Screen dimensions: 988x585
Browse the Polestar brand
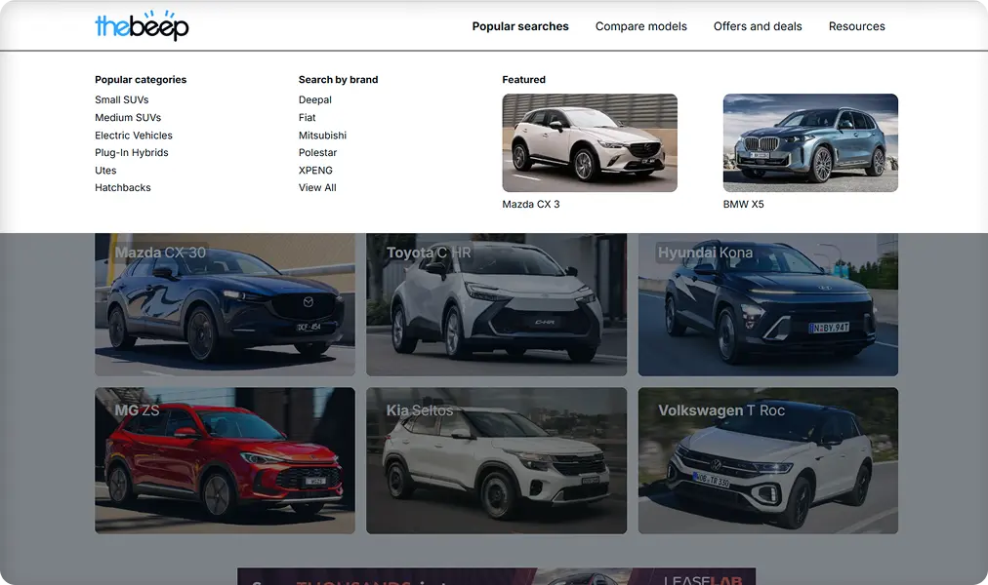[317, 152]
